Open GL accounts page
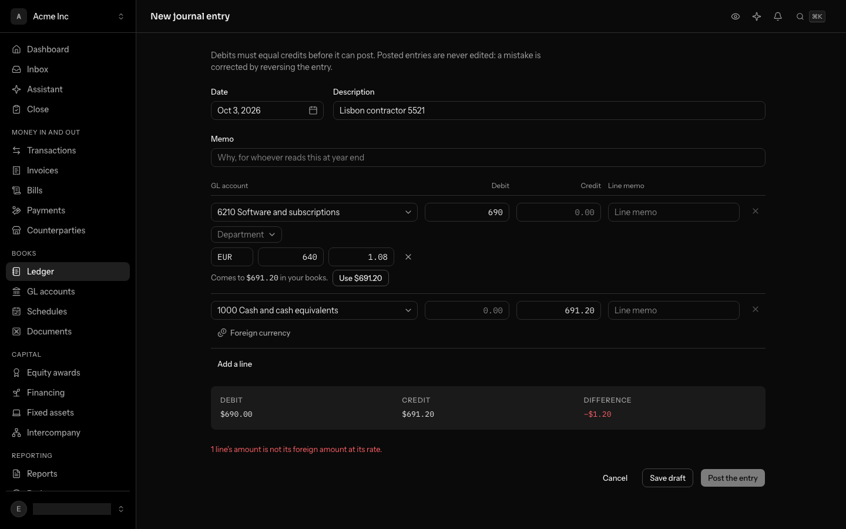Image resolution: width=846 pixels, height=529 pixels. tap(68, 292)
